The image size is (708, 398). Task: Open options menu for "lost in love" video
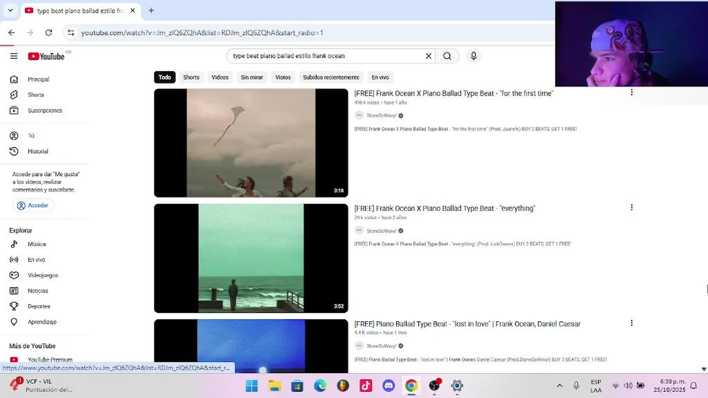point(632,323)
